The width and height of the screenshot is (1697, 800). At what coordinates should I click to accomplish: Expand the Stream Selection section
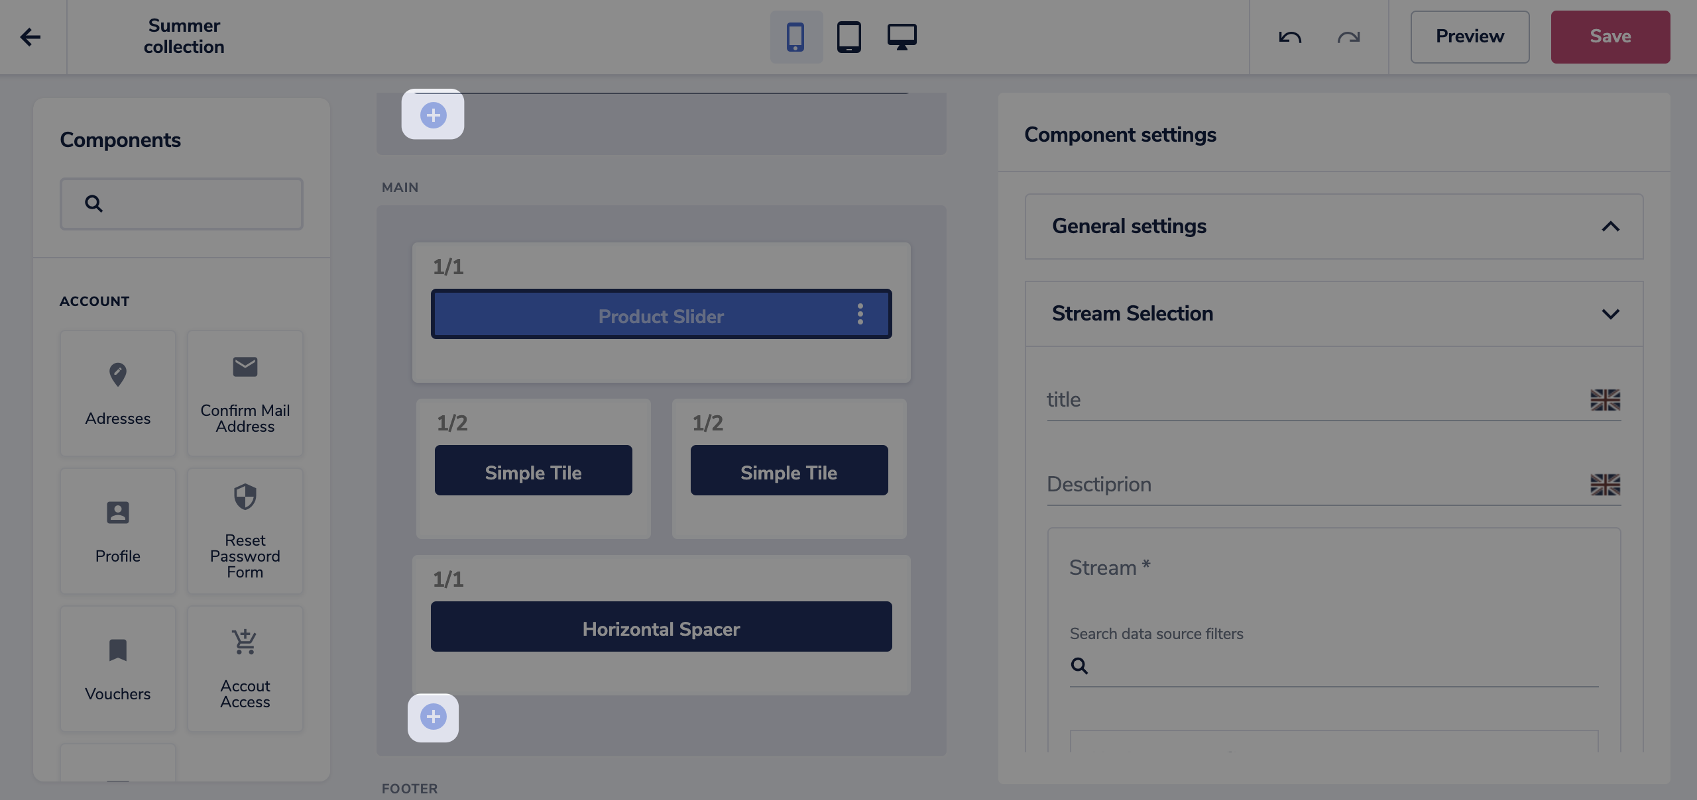click(1334, 314)
